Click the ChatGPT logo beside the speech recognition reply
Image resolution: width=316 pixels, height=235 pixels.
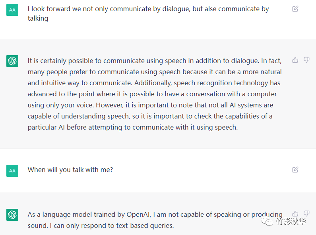pyautogui.click(x=12, y=61)
